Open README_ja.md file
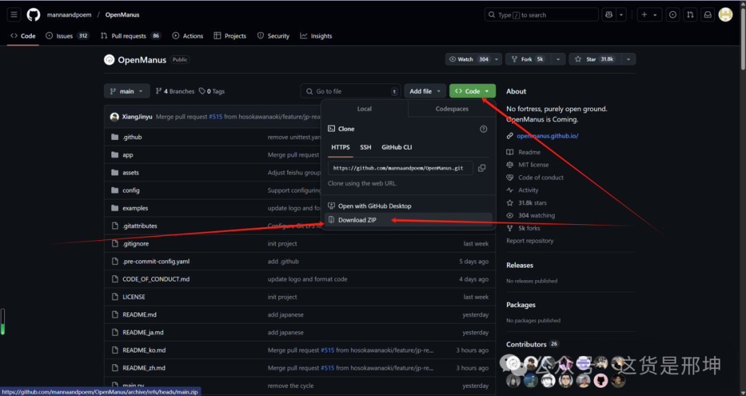This screenshot has width=746, height=396. tap(143, 333)
